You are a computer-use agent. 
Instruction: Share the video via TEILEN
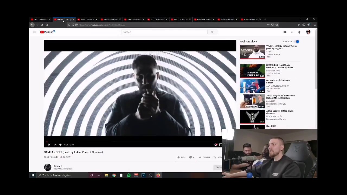pos(204,157)
